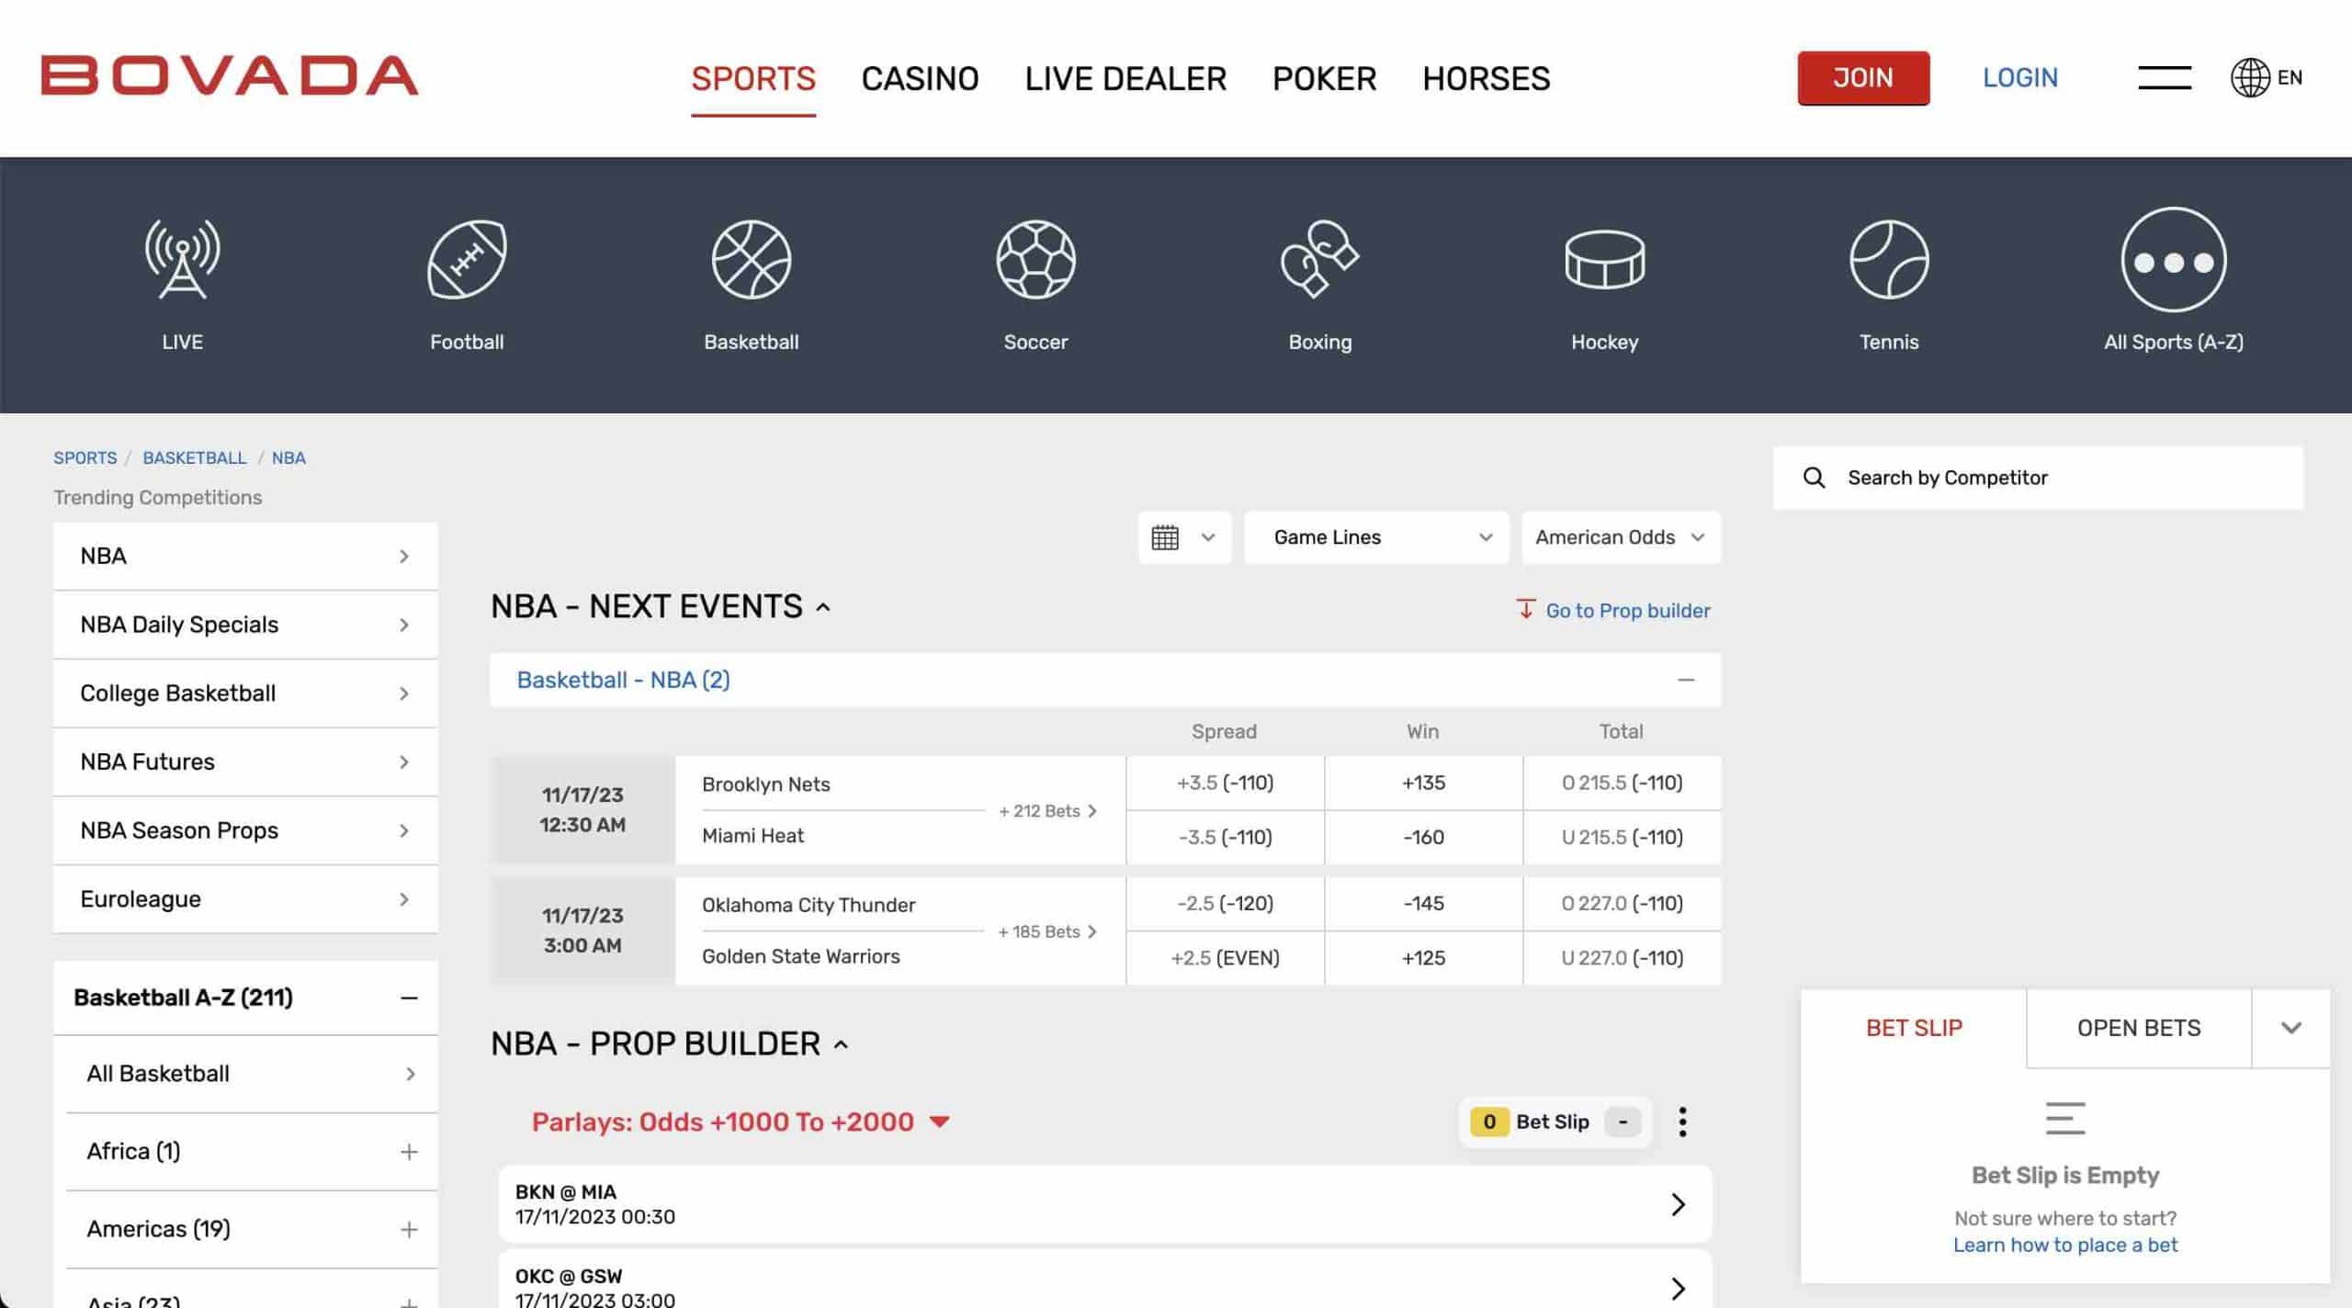The width and height of the screenshot is (2352, 1308).
Task: Expand the Africa basketball category
Action: pyautogui.click(x=407, y=1151)
